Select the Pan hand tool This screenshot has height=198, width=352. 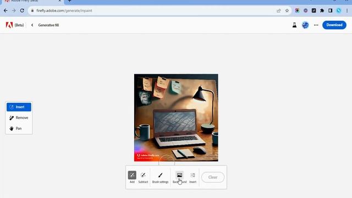click(19, 128)
